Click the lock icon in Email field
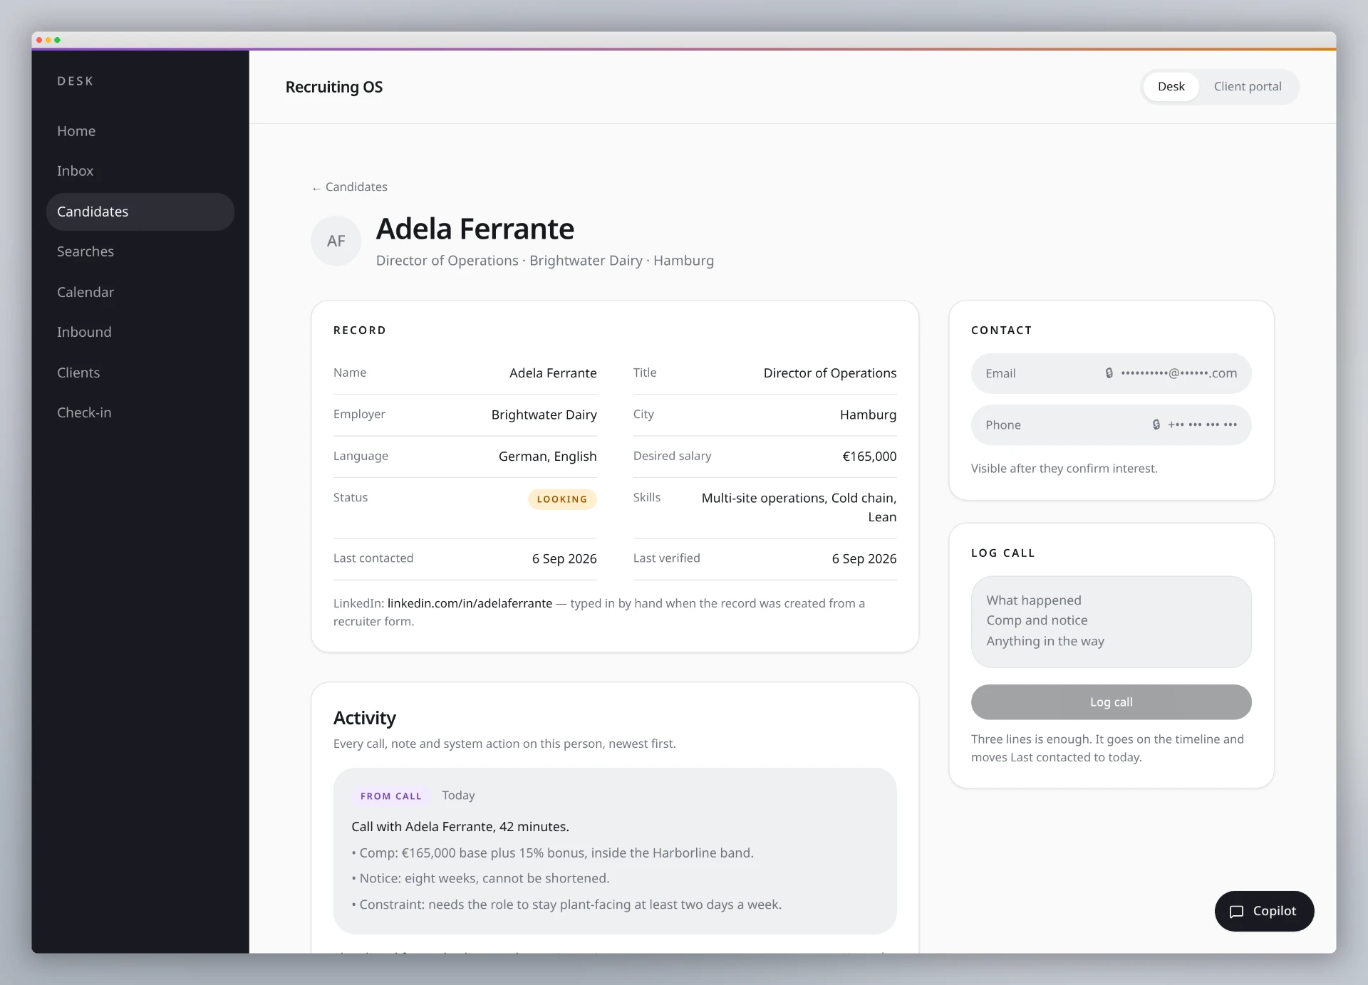The width and height of the screenshot is (1368, 985). point(1109,373)
